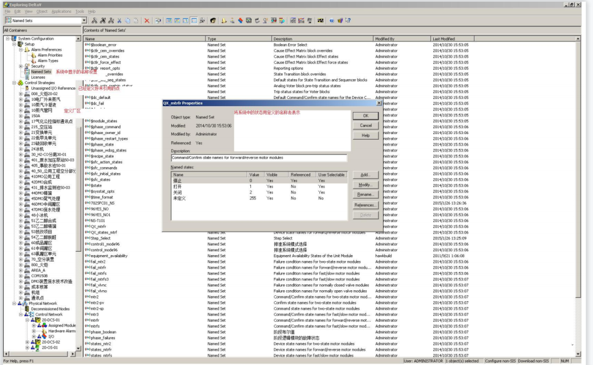Click the Add... button for named states
The height and width of the screenshot is (365, 593).
pyautogui.click(x=365, y=175)
